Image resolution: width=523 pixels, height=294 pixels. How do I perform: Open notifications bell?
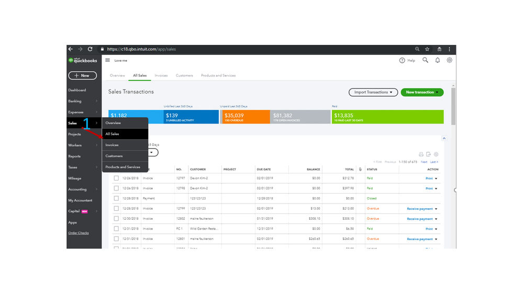click(438, 60)
